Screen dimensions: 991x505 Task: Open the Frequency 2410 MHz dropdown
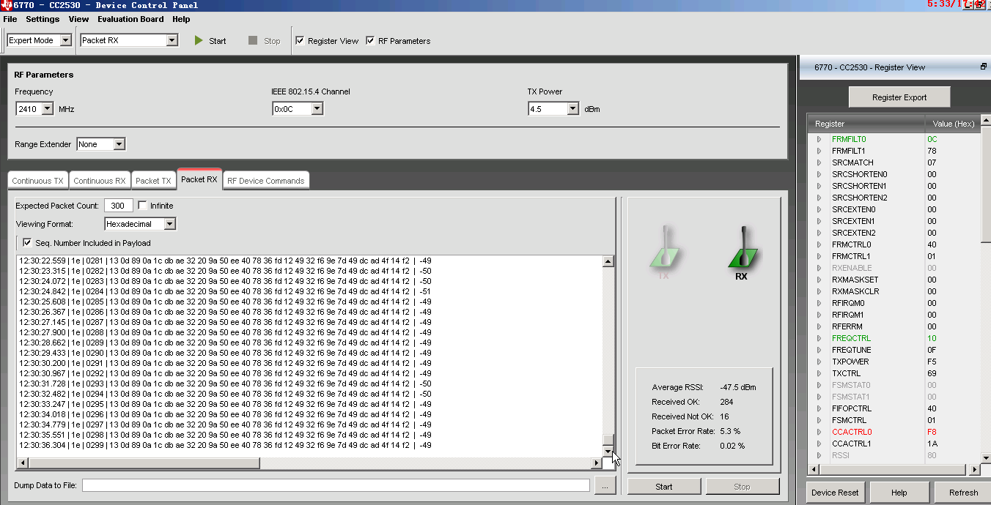[x=48, y=109]
